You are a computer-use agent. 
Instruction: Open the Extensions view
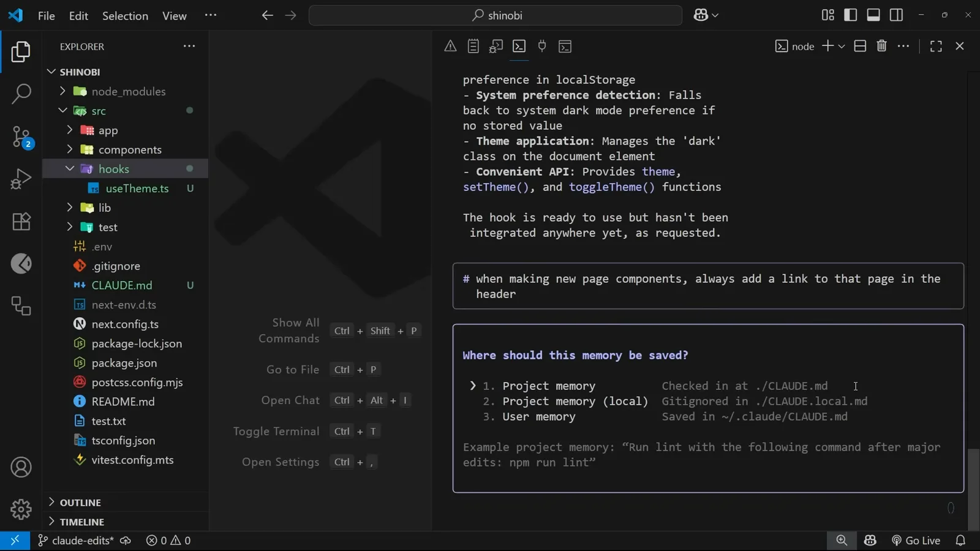[21, 221]
